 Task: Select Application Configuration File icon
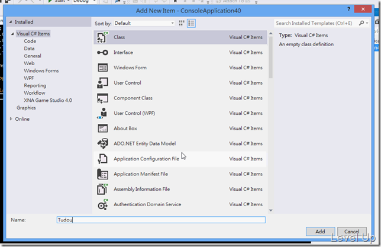click(102, 159)
